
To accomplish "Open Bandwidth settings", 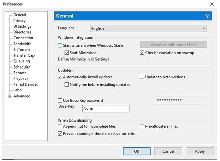I will (22, 44).
